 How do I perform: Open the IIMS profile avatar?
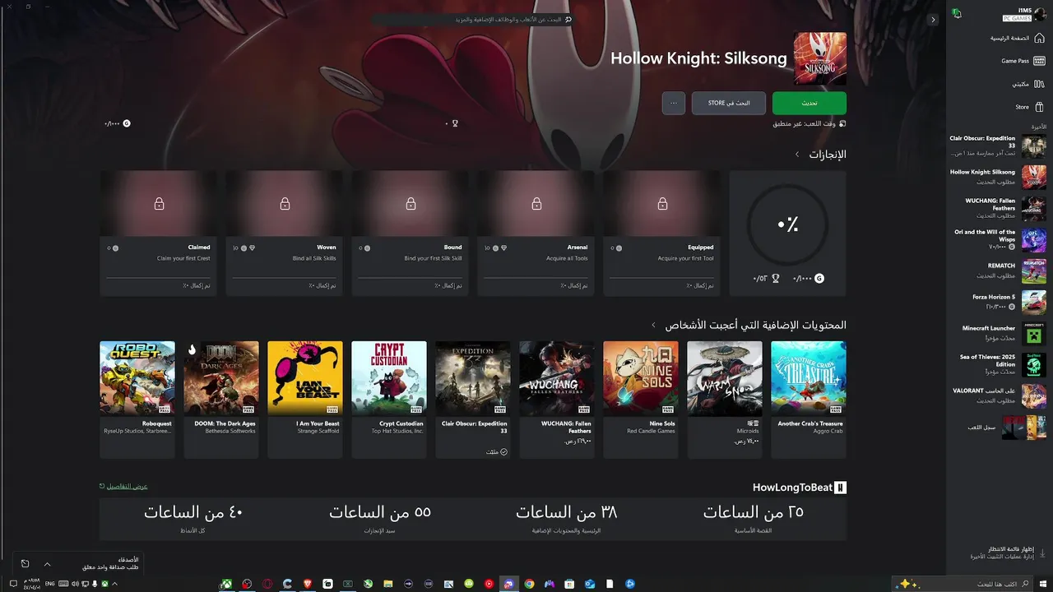[1040, 14]
